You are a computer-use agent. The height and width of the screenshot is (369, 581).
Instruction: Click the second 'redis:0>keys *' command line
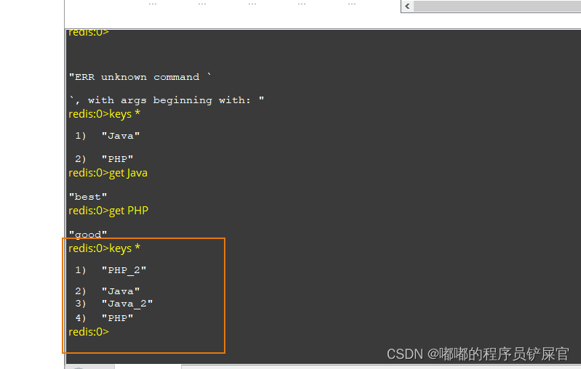pyautogui.click(x=104, y=248)
